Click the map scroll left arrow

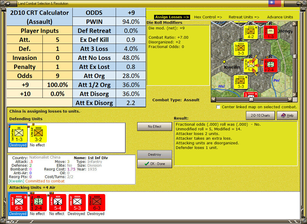[213, 99]
